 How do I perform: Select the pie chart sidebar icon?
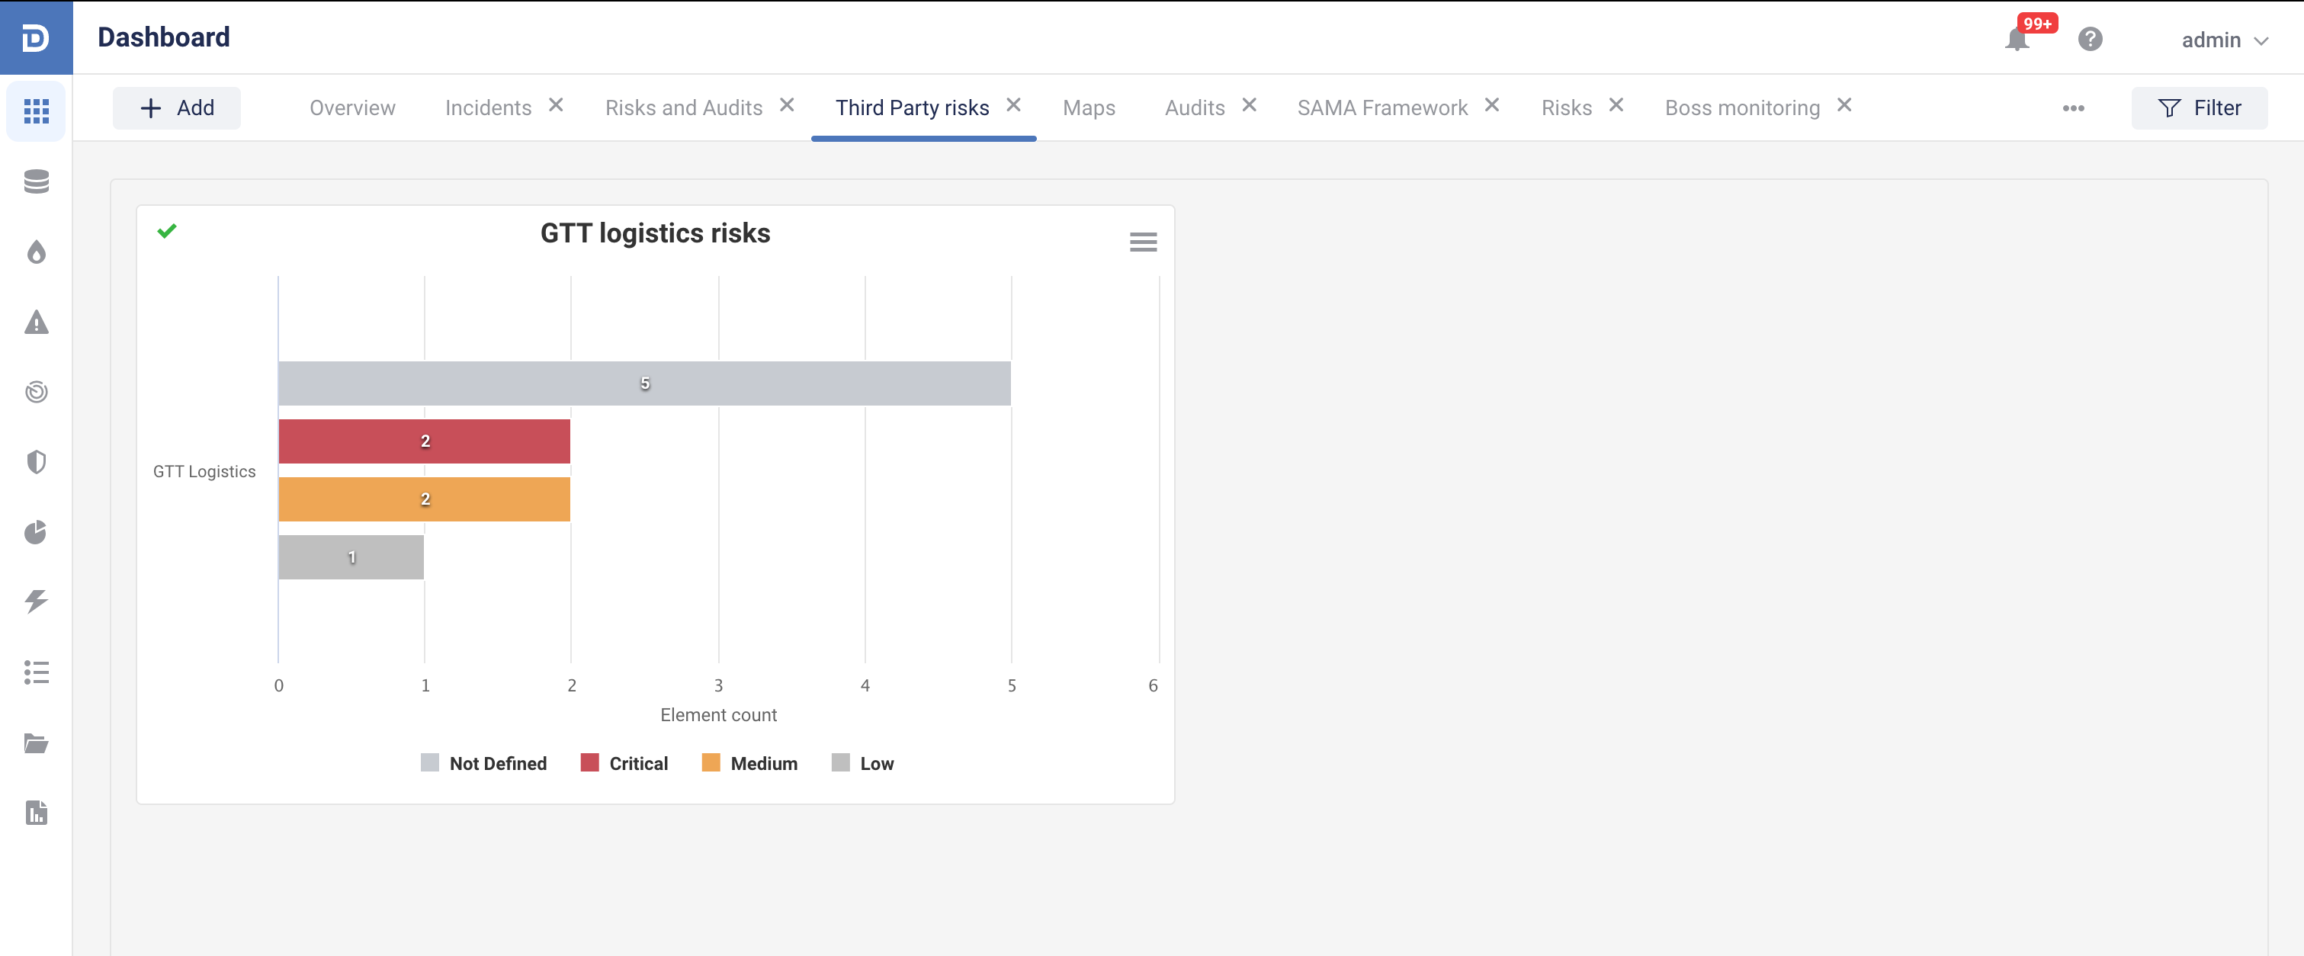pyautogui.click(x=36, y=532)
